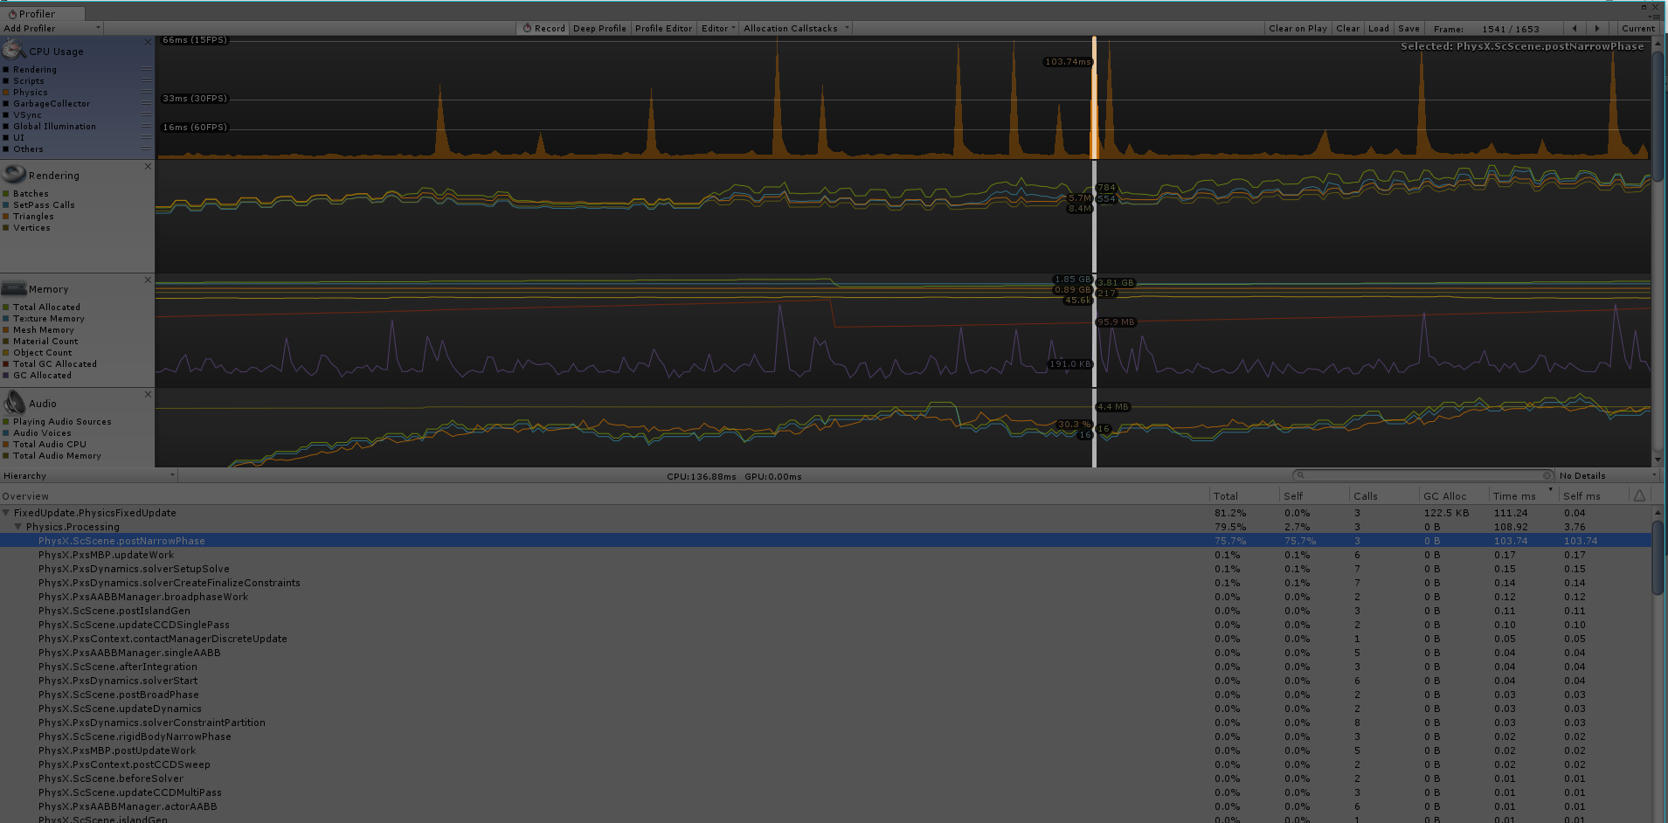Clear the hierarchy search field
Image resolution: width=1668 pixels, height=823 pixels.
(x=1547, y=475)
